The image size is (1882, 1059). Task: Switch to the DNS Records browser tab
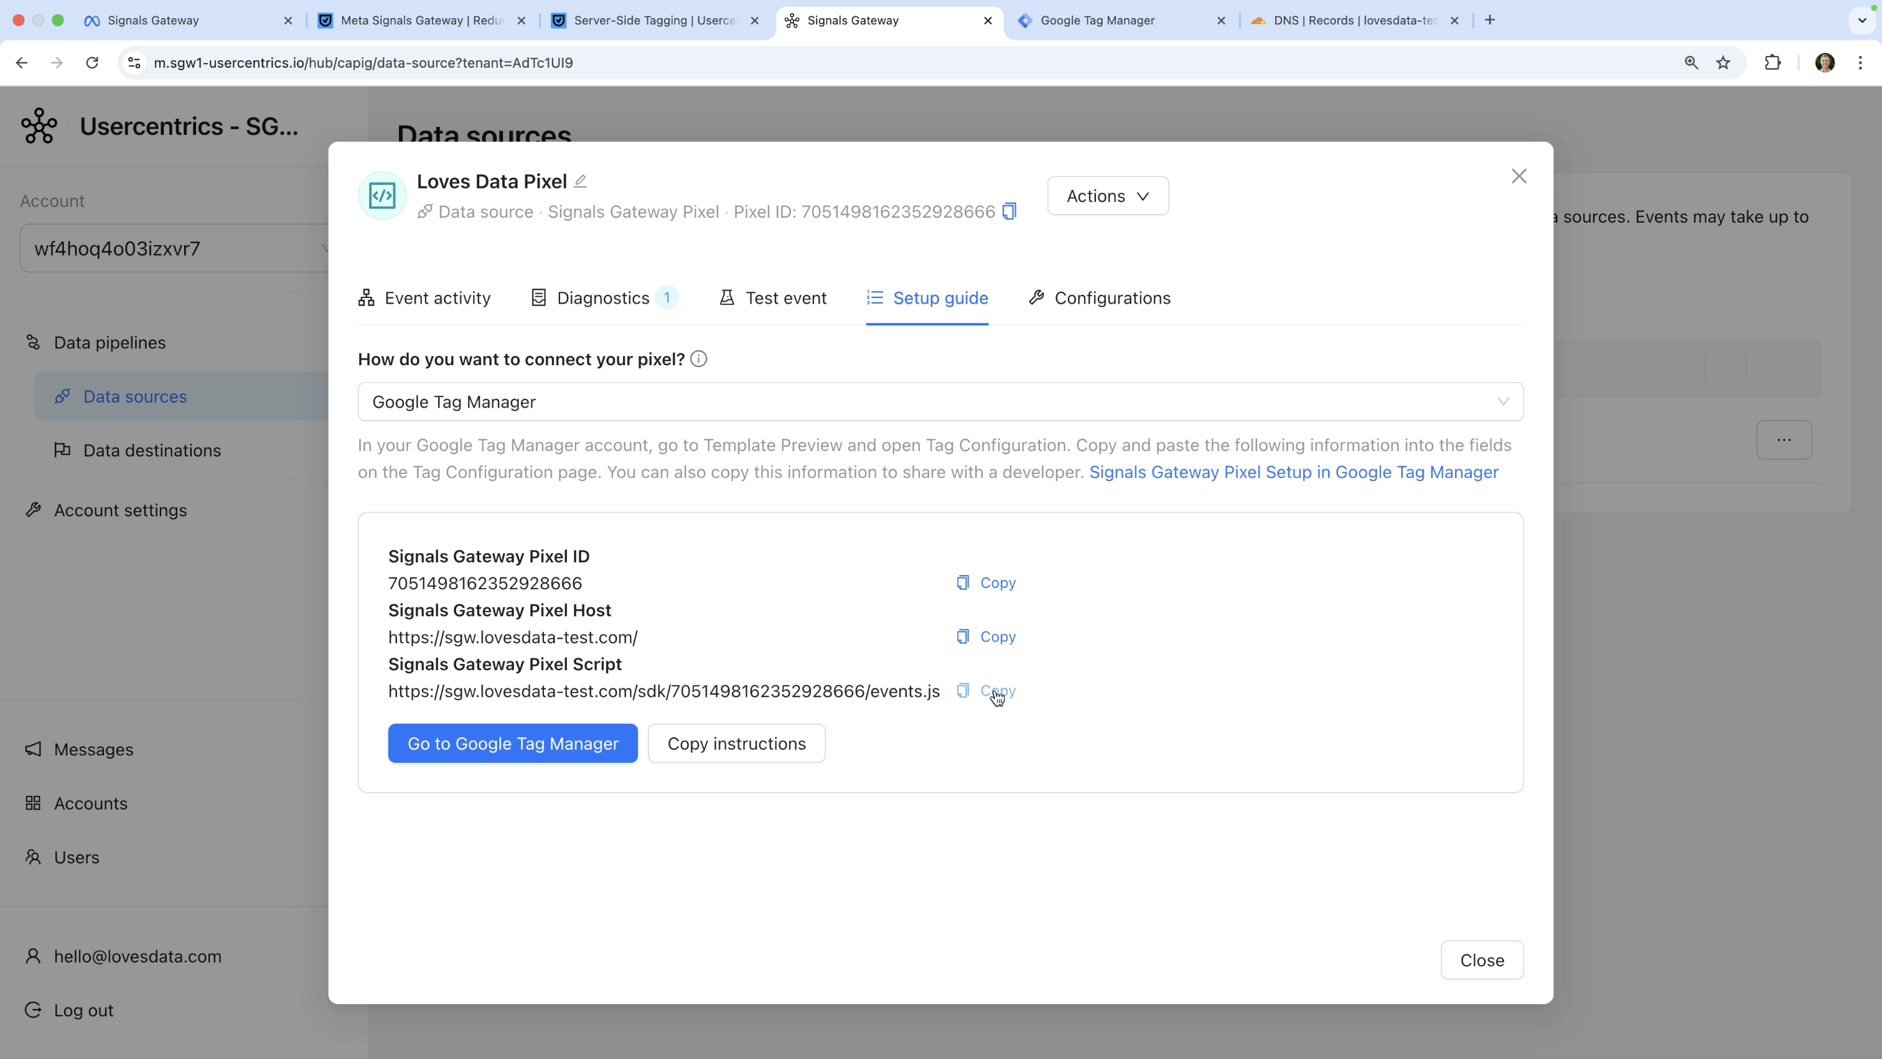(1355, 21)
